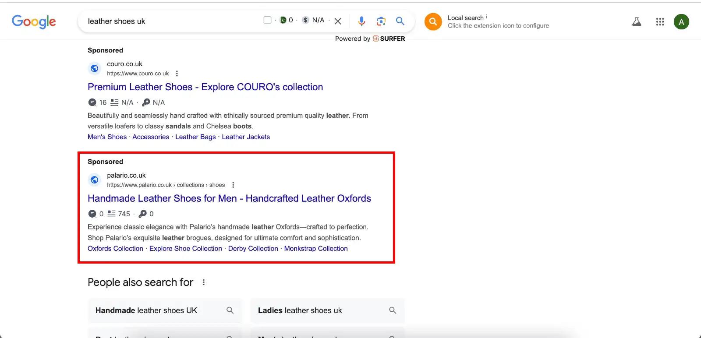Expand People also search for options
Viewport: 701px width, 338px height.
click(x=204, y=282)
